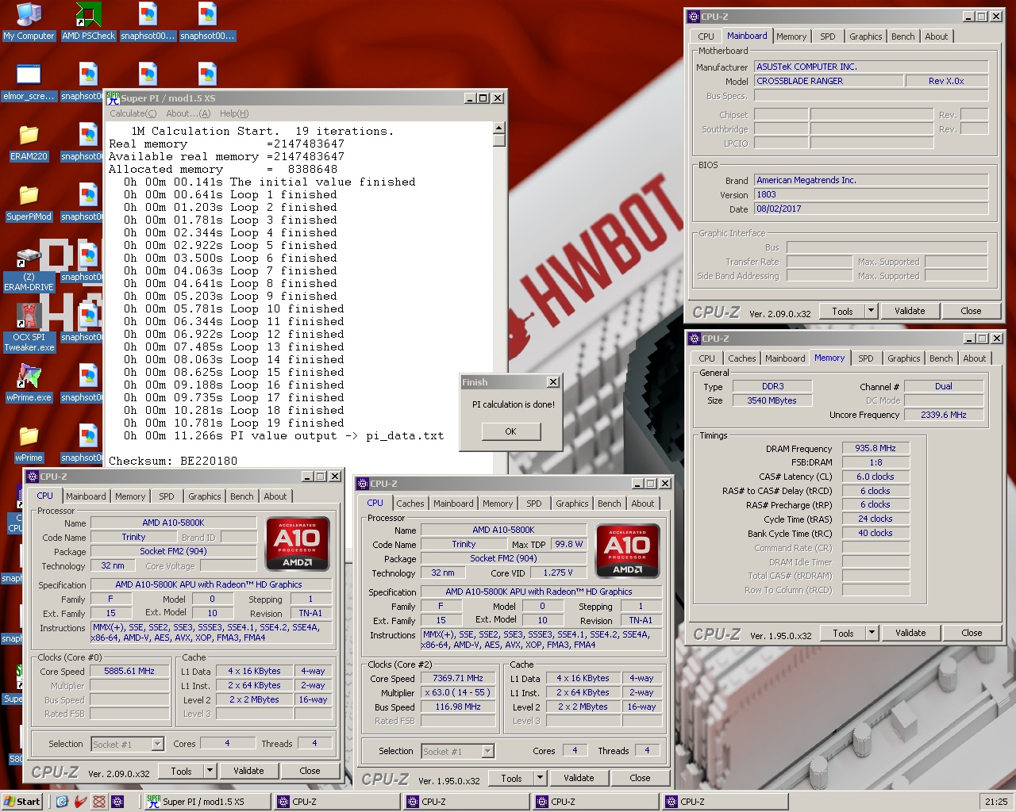Open the elmor_scre... desktop icon
This screenshot has width=1016, height=812.
tap(29, 82)
